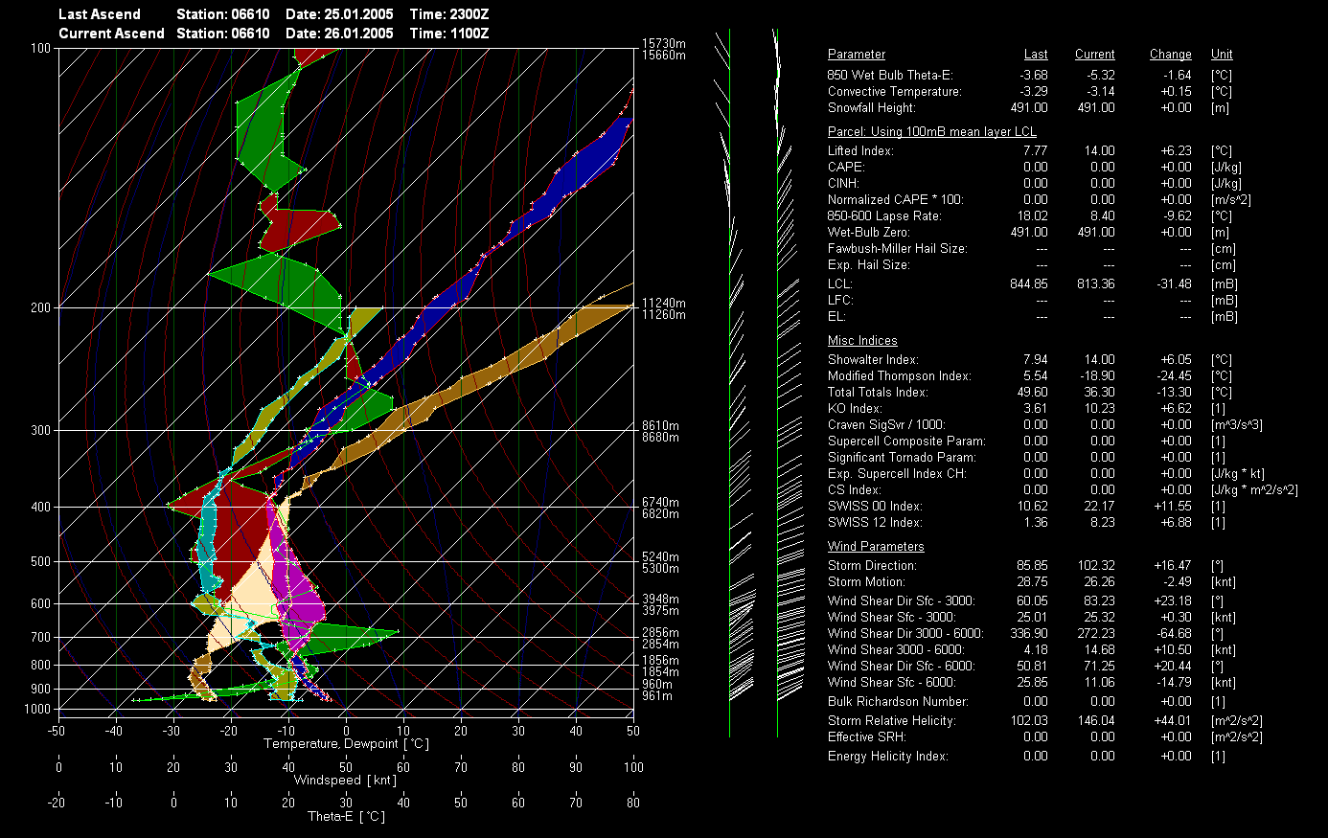Screen dimensions: 1328x838
Task: Select the 'Storm Relative Helicity:' label
Action: [891, 720]
